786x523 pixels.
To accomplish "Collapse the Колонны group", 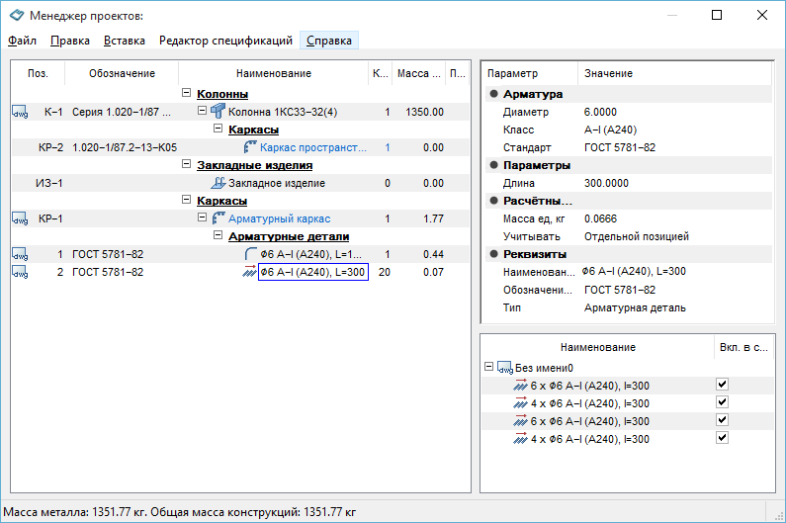I will [187, 94].
